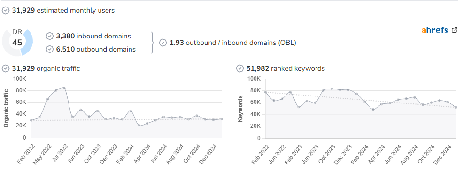Select the 31,929 estimated monthly users text
Screen dimensions: 463x170
tap(63, 11)
